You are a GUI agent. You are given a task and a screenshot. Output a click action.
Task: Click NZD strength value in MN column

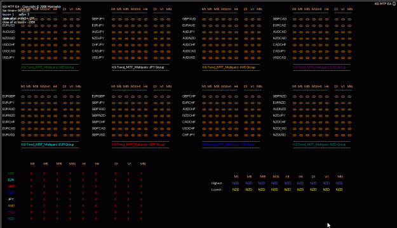tap(141, 218)
